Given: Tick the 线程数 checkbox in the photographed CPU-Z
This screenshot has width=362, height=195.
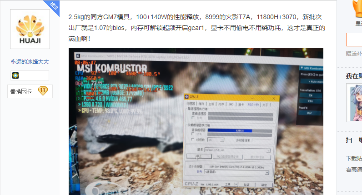Looking at the screenshot, I should [x=193, y=140].
